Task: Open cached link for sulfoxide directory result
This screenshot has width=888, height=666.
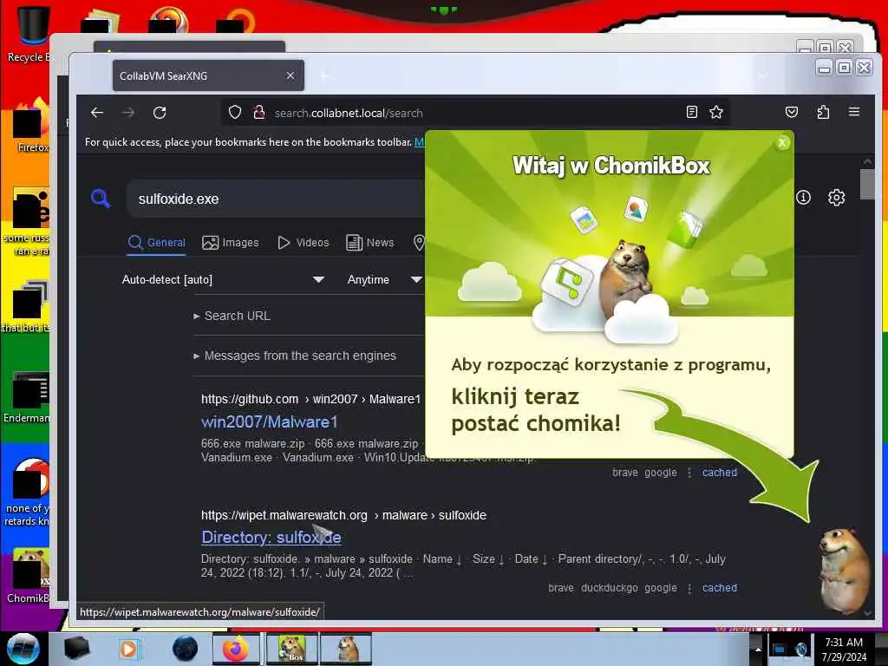Action: click(719, 588)
